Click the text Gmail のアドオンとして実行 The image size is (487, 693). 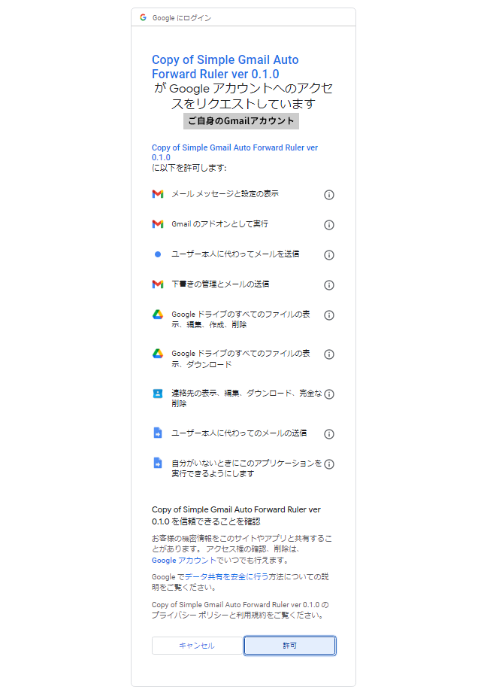219,224
